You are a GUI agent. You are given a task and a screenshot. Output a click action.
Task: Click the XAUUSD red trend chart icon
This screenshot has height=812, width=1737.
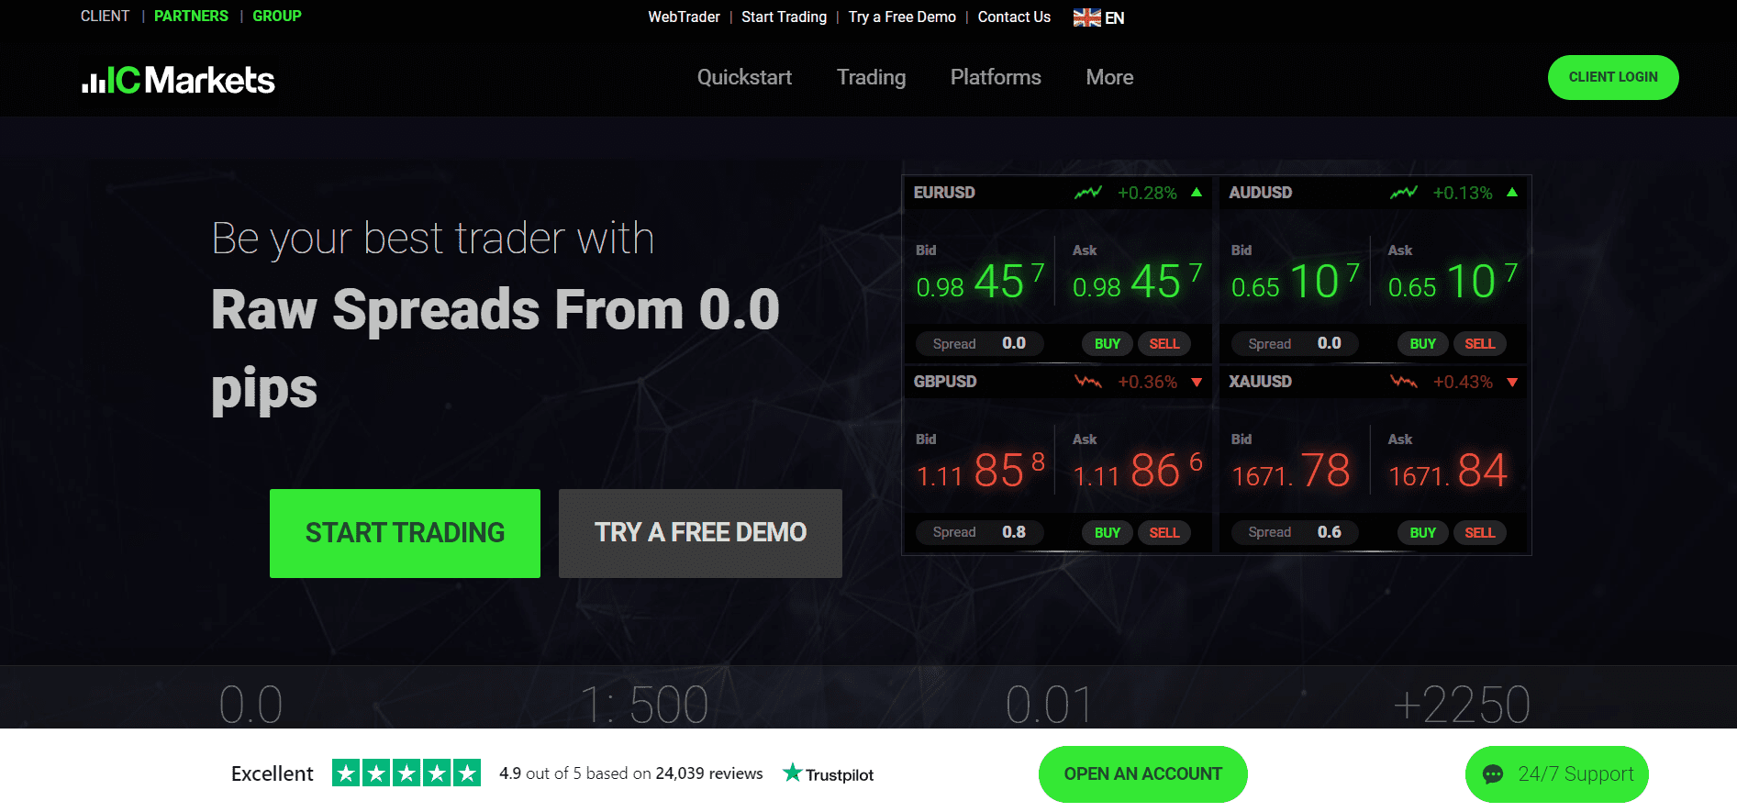(1404, 382)
